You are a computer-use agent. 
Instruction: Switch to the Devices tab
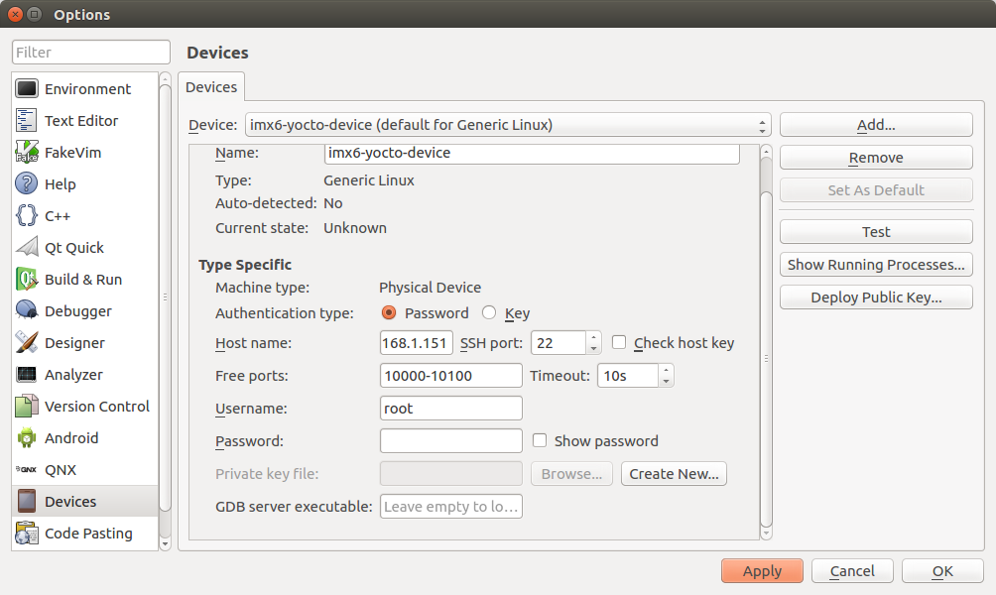[211, 87]
